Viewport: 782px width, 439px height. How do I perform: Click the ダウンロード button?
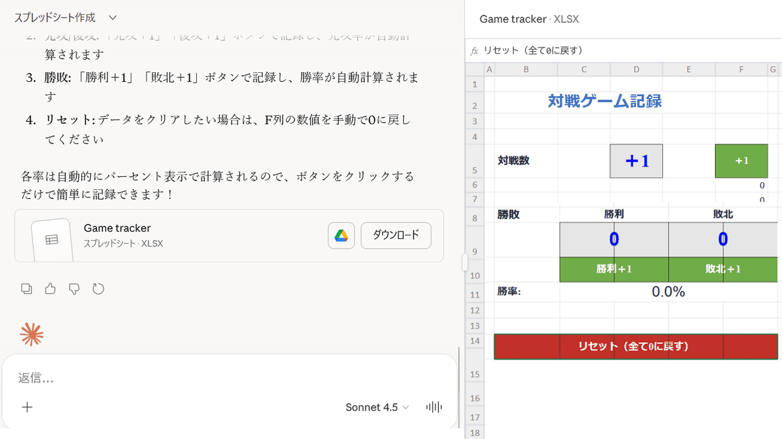click(395, 236)
